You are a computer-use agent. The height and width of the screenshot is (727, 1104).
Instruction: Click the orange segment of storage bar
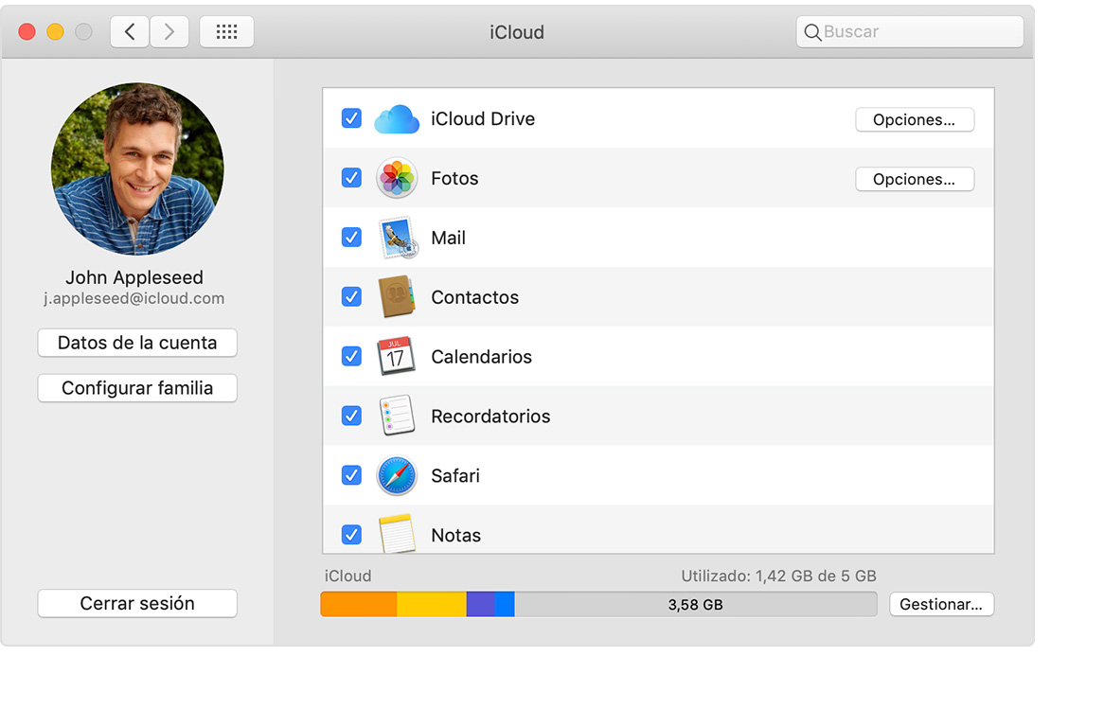(x=359, y=604)
